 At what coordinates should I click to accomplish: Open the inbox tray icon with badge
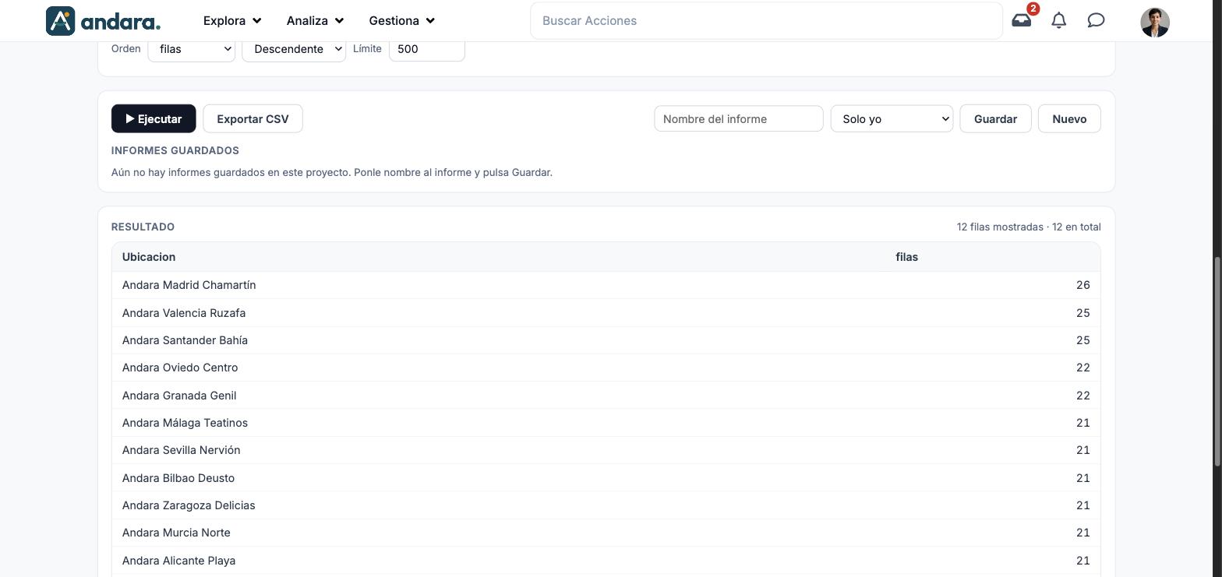click(x=1022, y=20)
